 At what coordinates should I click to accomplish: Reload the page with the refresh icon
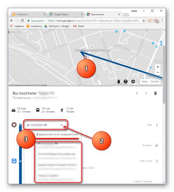pyautogui.click(x=22, y=21)
